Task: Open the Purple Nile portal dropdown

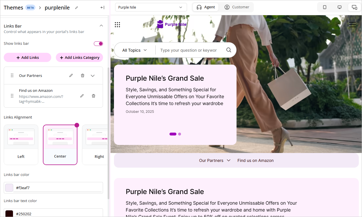Action: 151,7
